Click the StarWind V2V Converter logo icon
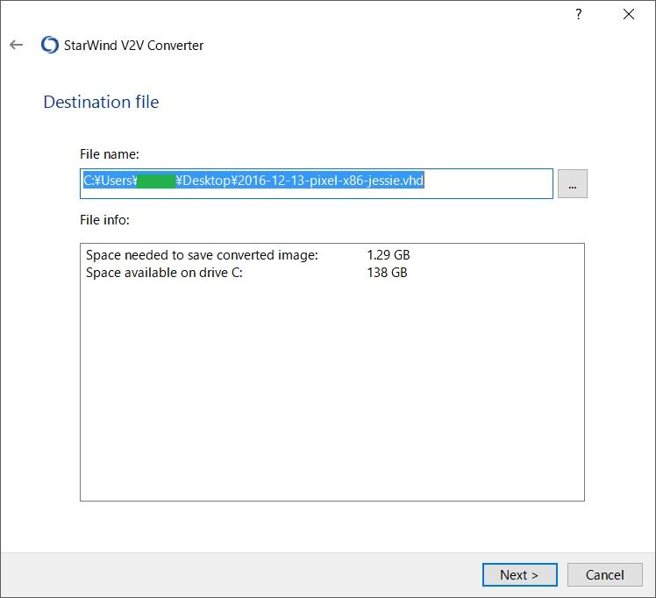The image size is (656, 598). [x=50, y=45]
